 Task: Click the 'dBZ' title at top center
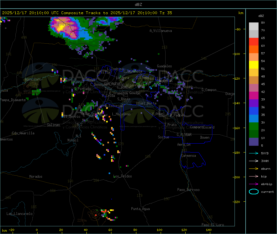138,5
